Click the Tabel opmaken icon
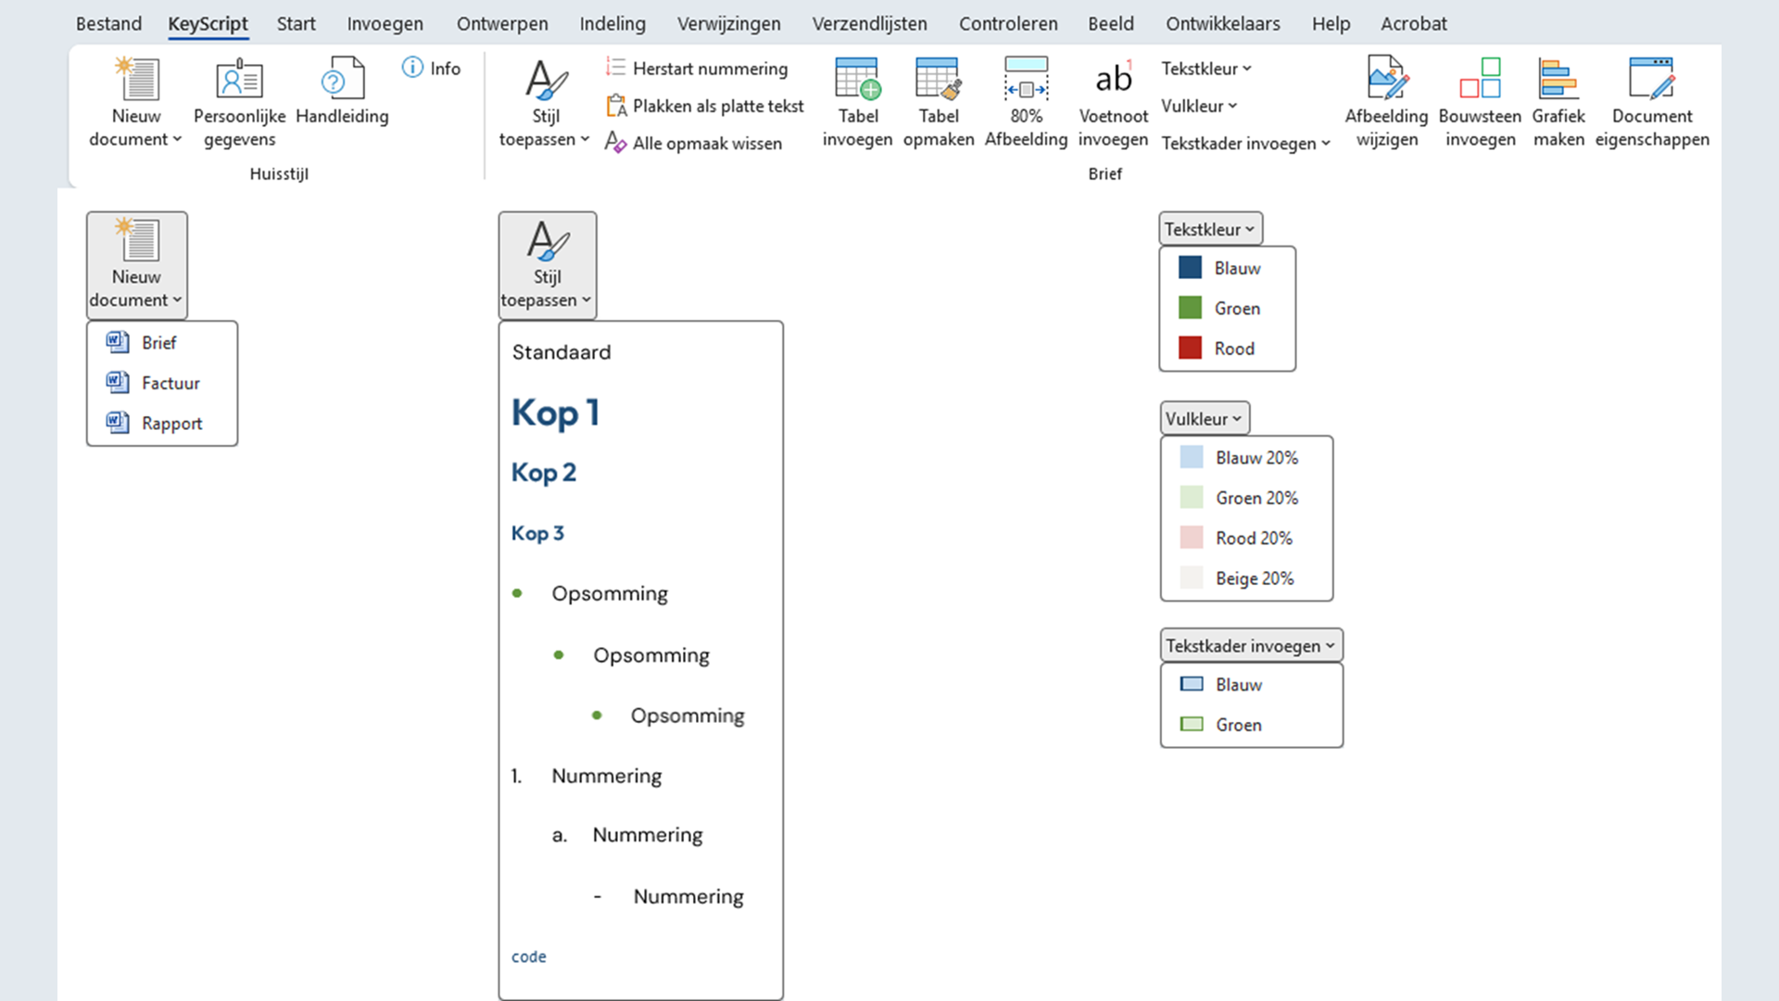Viewport: 1779px width, 1001px height. click(938, 79)
